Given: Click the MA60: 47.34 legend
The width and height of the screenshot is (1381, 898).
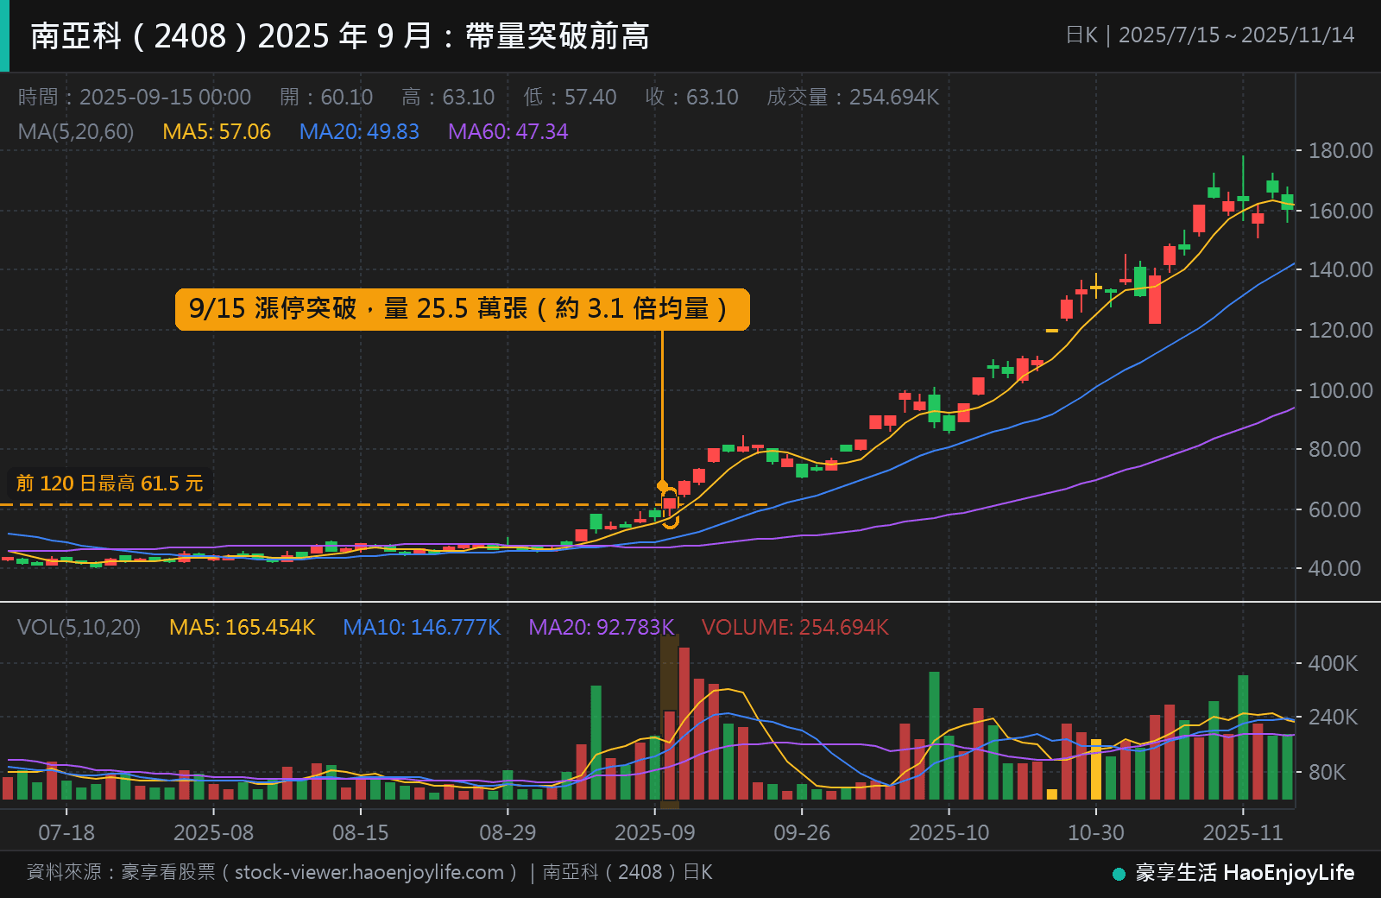Looking at the screenshot, I should (508, 131).
